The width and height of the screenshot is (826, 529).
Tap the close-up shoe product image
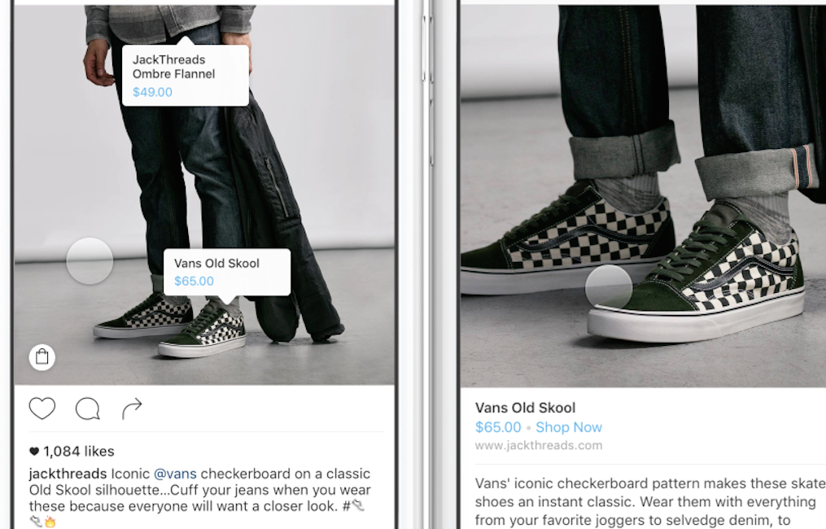[x=643, y=196]
